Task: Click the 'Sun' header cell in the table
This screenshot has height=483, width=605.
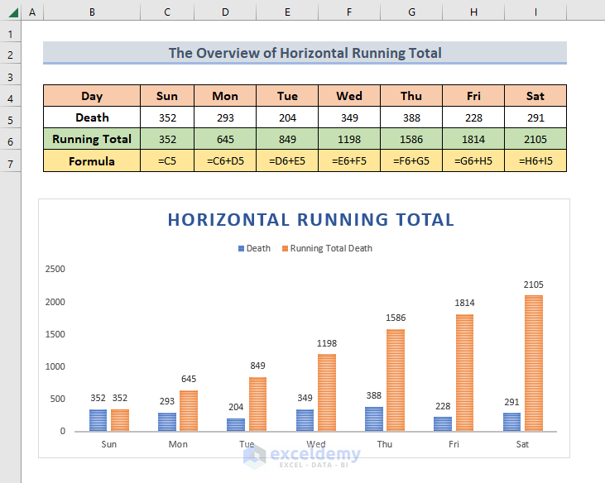Action: (x=167, y=96)
